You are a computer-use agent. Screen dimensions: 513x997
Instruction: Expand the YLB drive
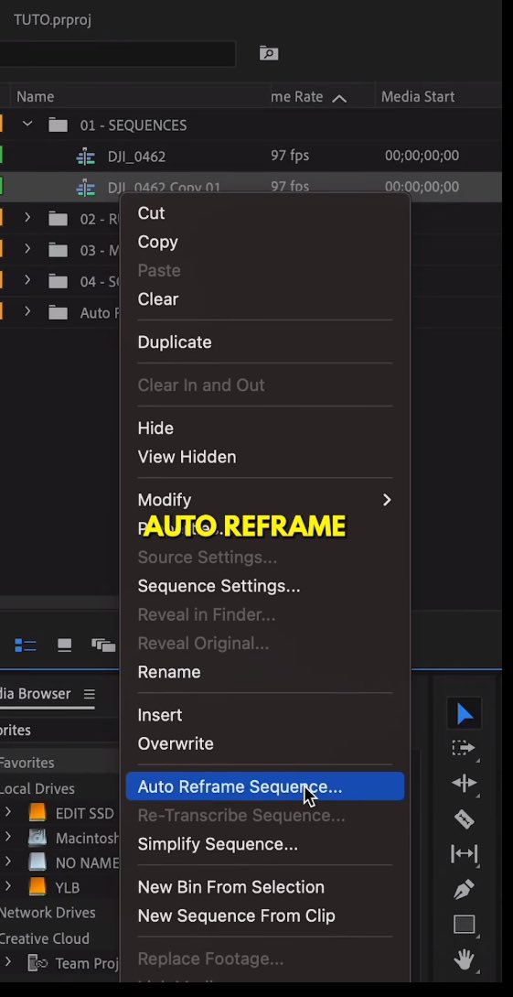point(7,886)
